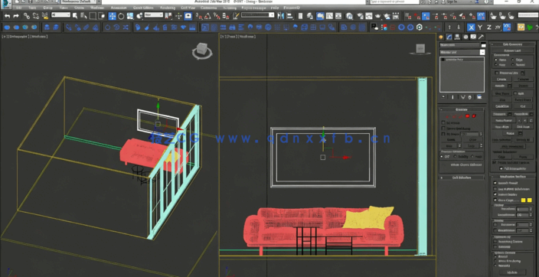Expand the Soft Selection rollout
This screenshot has height=277, width=539.
pos(462,178)
